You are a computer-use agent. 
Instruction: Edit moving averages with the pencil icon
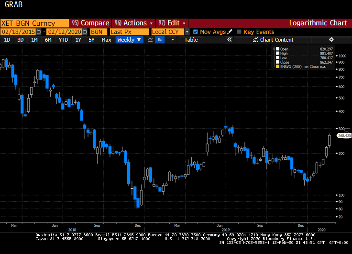click(x=230, y=32)
